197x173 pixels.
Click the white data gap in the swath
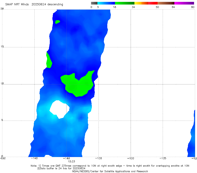60,109
